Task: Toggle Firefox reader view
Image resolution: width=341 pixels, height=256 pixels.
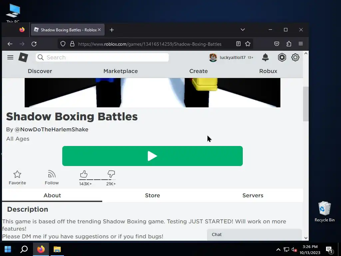Action: tap(238, 44)
